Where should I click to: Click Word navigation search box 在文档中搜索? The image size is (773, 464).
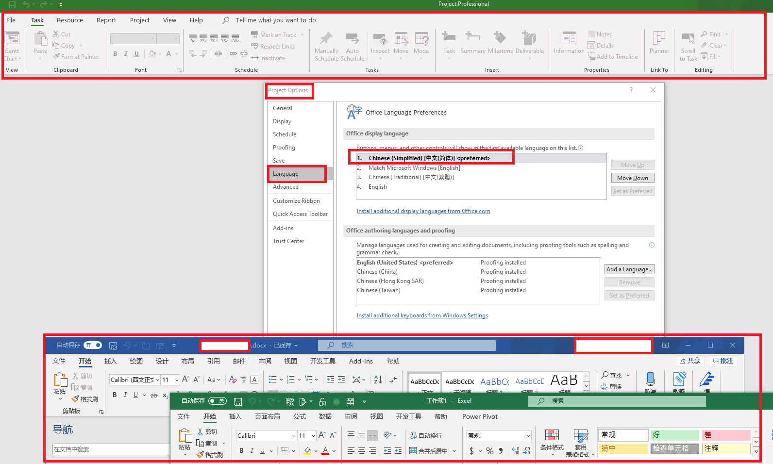click(x=111, y=449)
